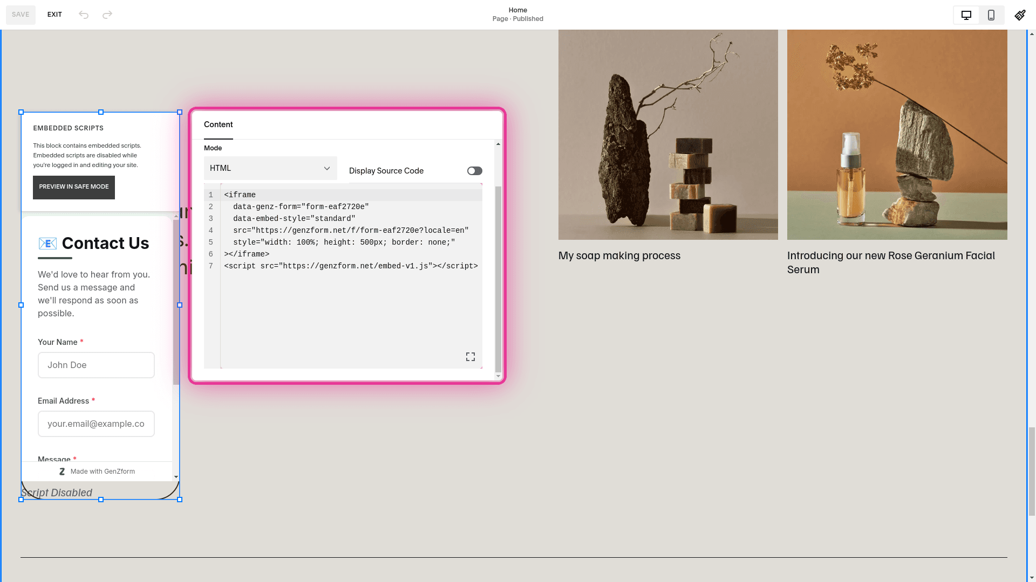Click the EXIT button

click(x=54, y=15)
